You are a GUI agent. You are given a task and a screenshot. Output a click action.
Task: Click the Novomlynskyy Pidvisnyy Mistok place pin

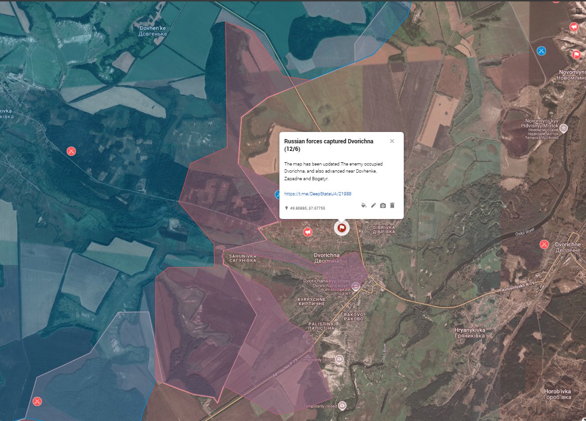[563, 128]
